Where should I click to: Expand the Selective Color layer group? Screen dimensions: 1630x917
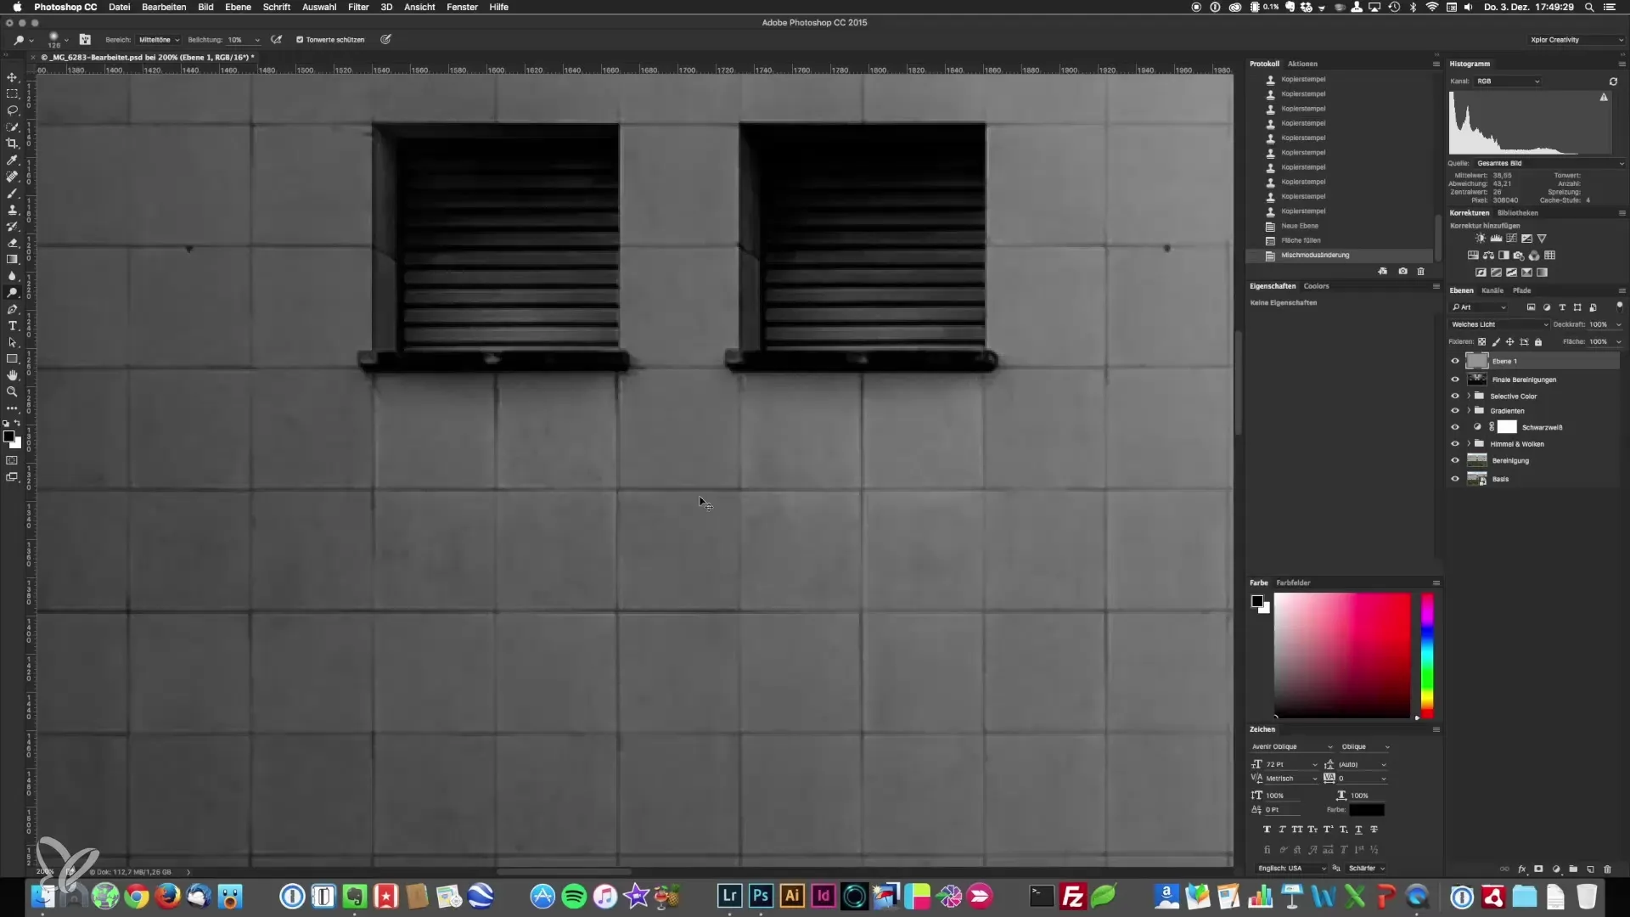(x=1469, y=397)
